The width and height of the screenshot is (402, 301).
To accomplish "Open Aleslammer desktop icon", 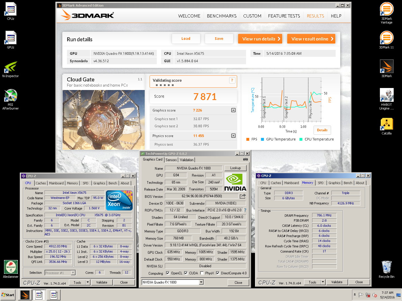I will tap(11, 269).
